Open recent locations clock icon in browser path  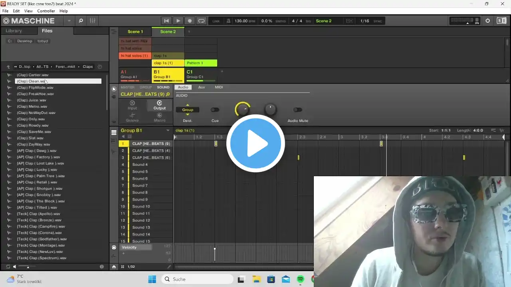pos(100,67)
